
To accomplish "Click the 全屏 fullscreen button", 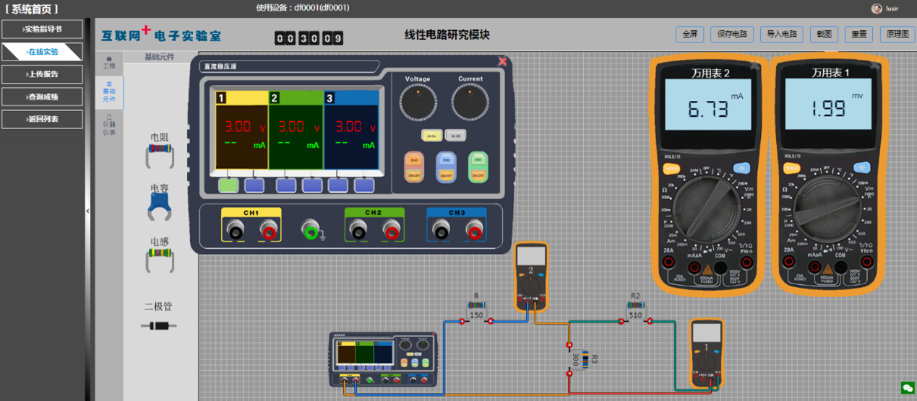I will coord(689,34).
